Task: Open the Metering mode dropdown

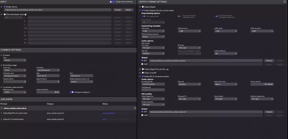Action: click(14, 92)
